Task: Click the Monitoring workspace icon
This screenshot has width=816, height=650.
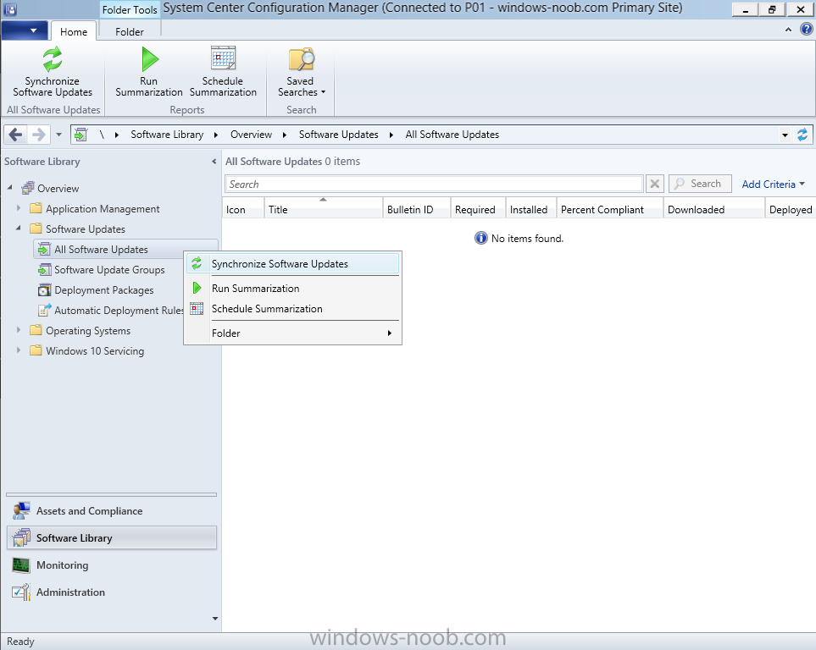Action: pos(21,565)
